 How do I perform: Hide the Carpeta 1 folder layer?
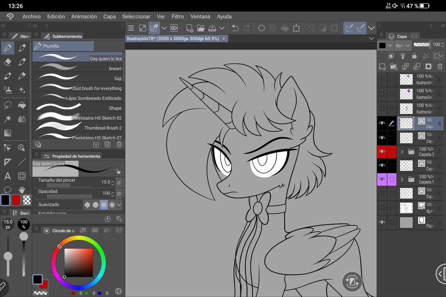(x=382, y=179)
